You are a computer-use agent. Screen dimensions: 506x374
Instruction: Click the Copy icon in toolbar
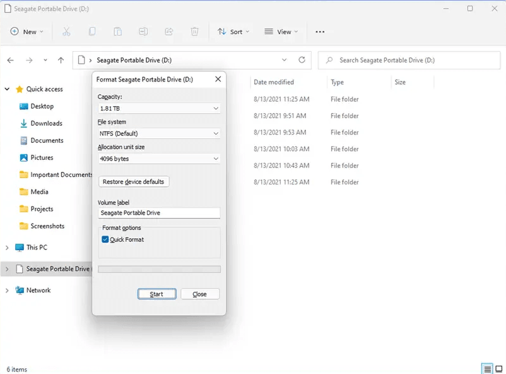[x=92, y=32]
